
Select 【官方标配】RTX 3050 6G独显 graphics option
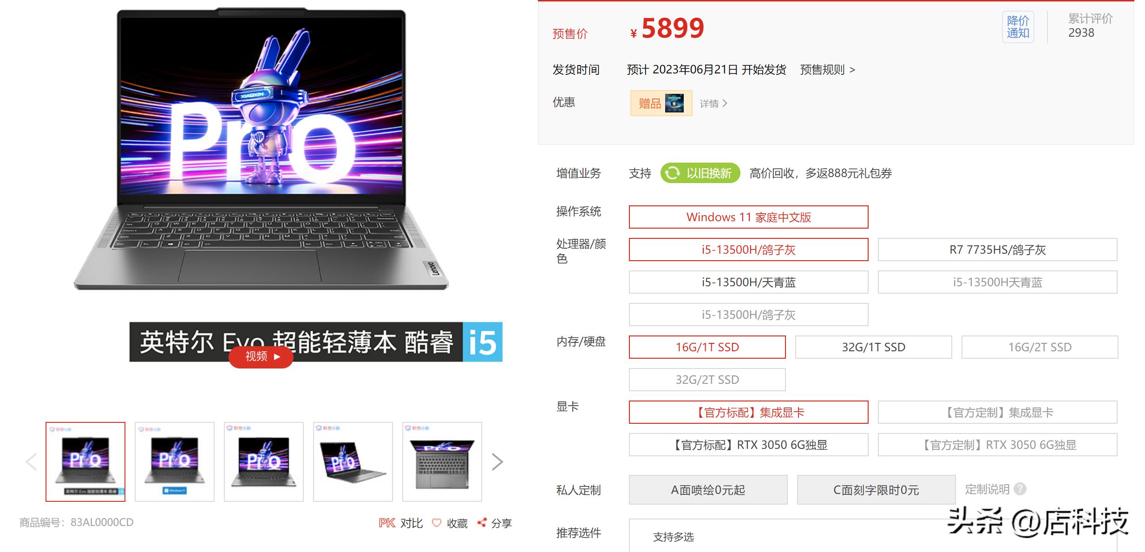click(748, 445)
